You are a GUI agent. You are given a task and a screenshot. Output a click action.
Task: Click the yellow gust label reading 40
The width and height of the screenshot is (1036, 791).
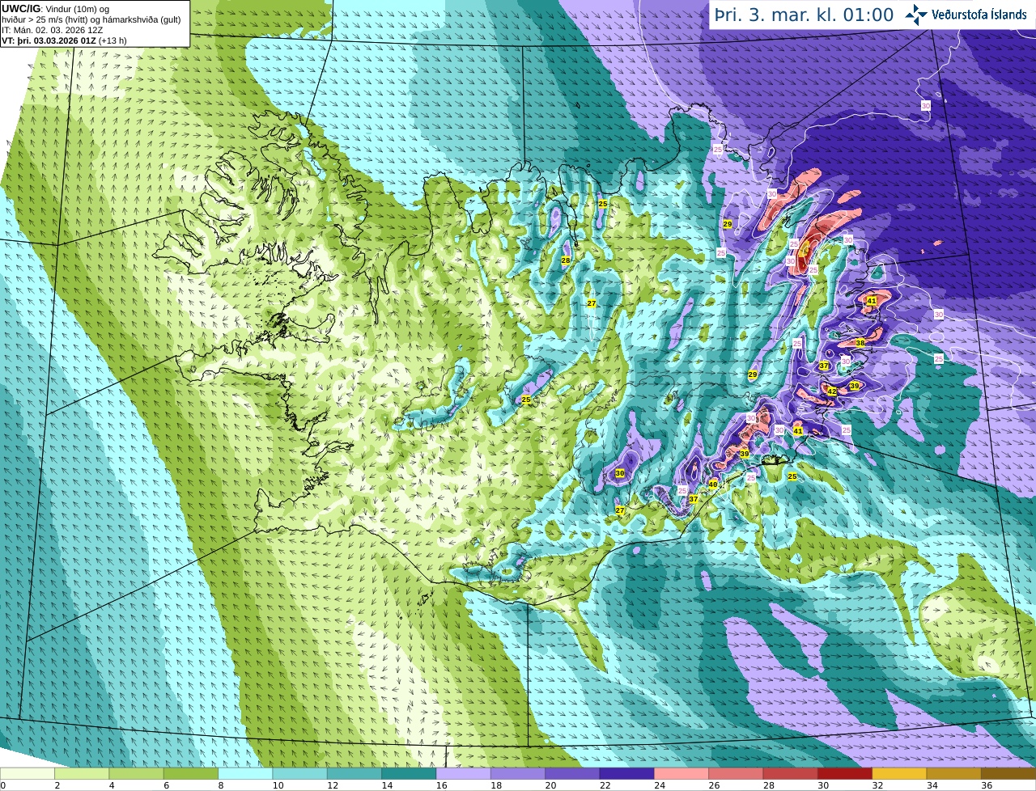(x=713, y=484)
